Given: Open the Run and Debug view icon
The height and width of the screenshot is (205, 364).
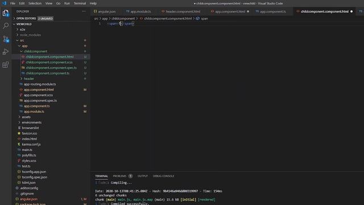Looking at the screenshot, I should [6, 52].
